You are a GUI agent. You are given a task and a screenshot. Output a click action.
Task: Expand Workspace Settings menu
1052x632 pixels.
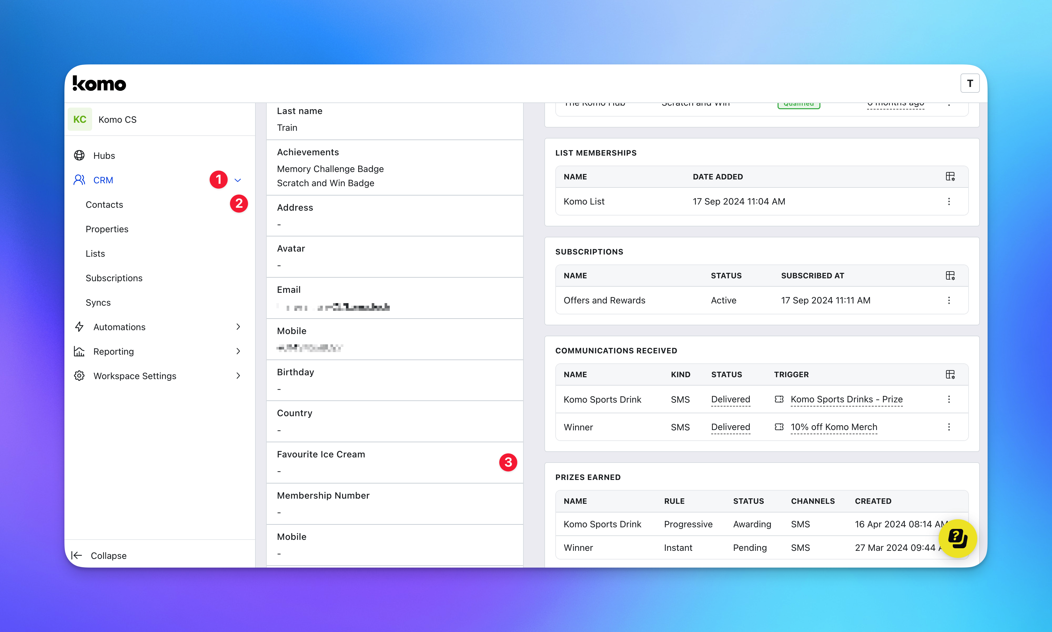coord(238,376)
